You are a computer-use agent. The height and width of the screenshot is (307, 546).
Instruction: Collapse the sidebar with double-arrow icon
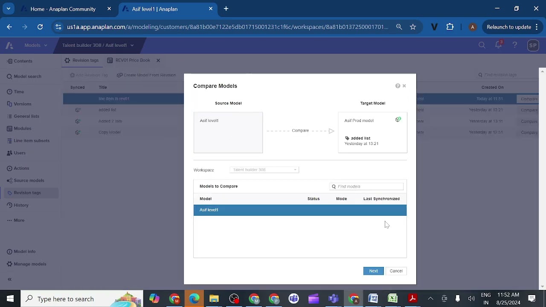tap(9, 279)
